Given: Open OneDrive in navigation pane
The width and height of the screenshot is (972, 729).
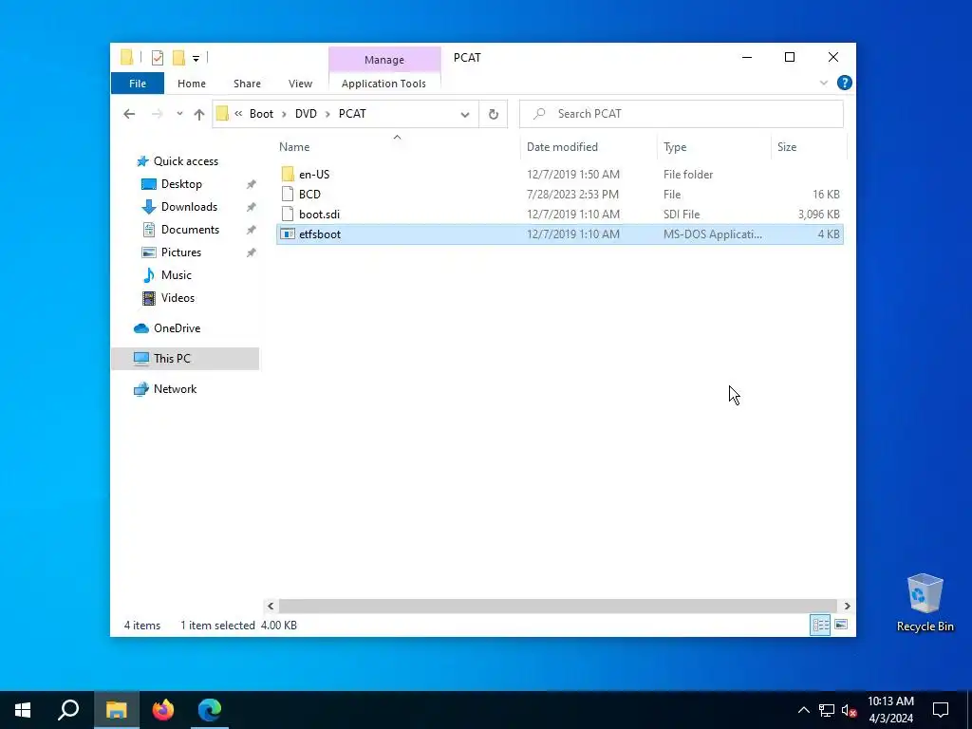Looking at the screenshot, I should pyautogui.click(x=177, y=327).
